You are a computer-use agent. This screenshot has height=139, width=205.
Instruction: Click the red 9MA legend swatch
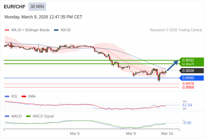pyautogui.click(x=24, y=97)
